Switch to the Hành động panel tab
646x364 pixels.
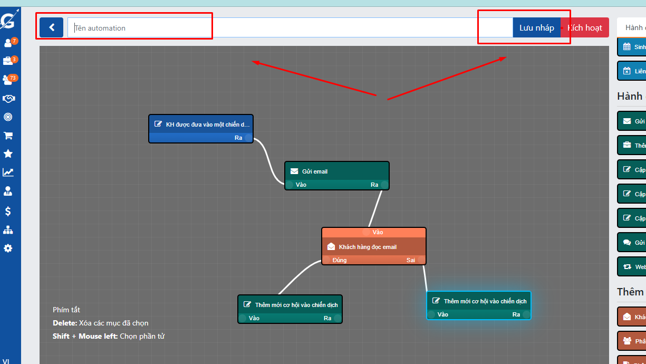(x=633, y=28)
